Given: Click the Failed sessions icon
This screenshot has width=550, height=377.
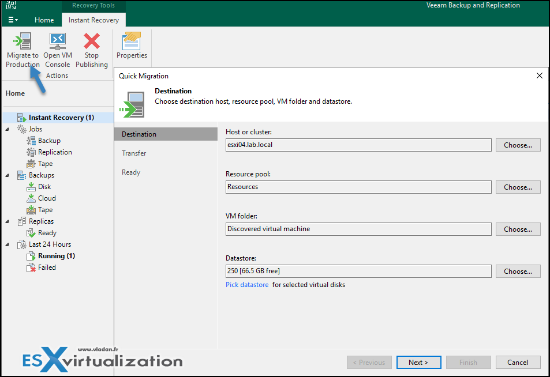Looking at the screenshot, I should tap(31, 267).
